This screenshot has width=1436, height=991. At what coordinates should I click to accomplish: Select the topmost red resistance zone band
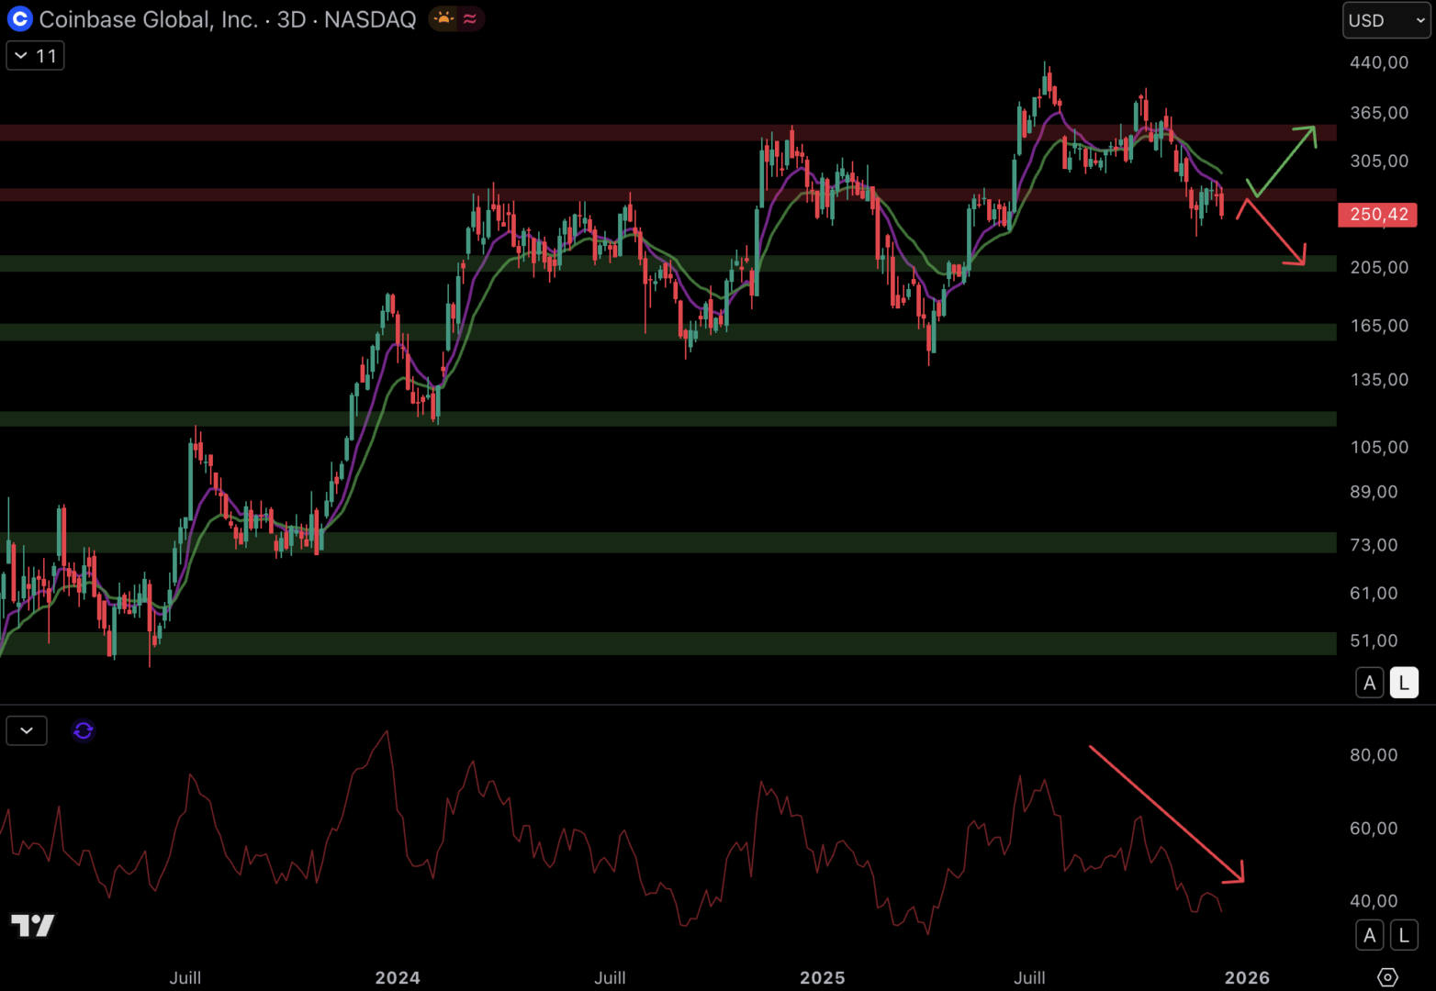[643, 133]
